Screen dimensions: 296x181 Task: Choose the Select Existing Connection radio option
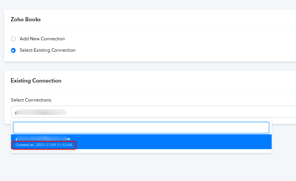pyautogui.click(x=13, y=51)
